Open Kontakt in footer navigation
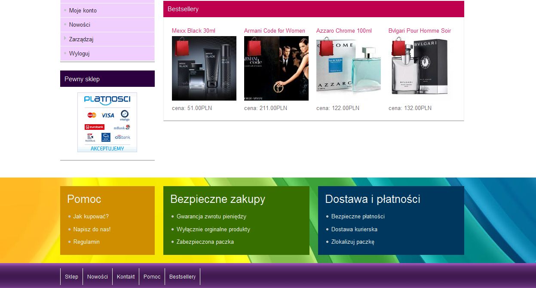The width and height of the screenshot is (536, 288). [x=126, y=277]
